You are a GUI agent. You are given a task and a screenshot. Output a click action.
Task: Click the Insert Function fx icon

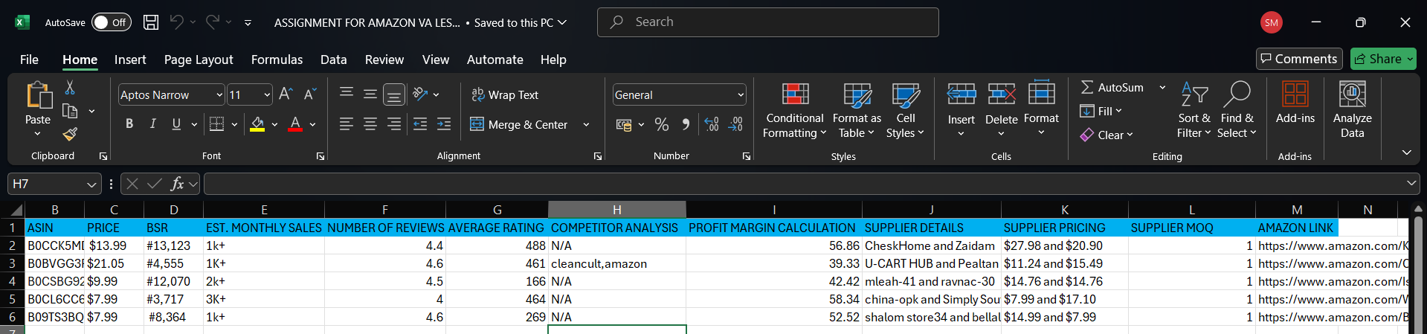click(x=177, y=184)
